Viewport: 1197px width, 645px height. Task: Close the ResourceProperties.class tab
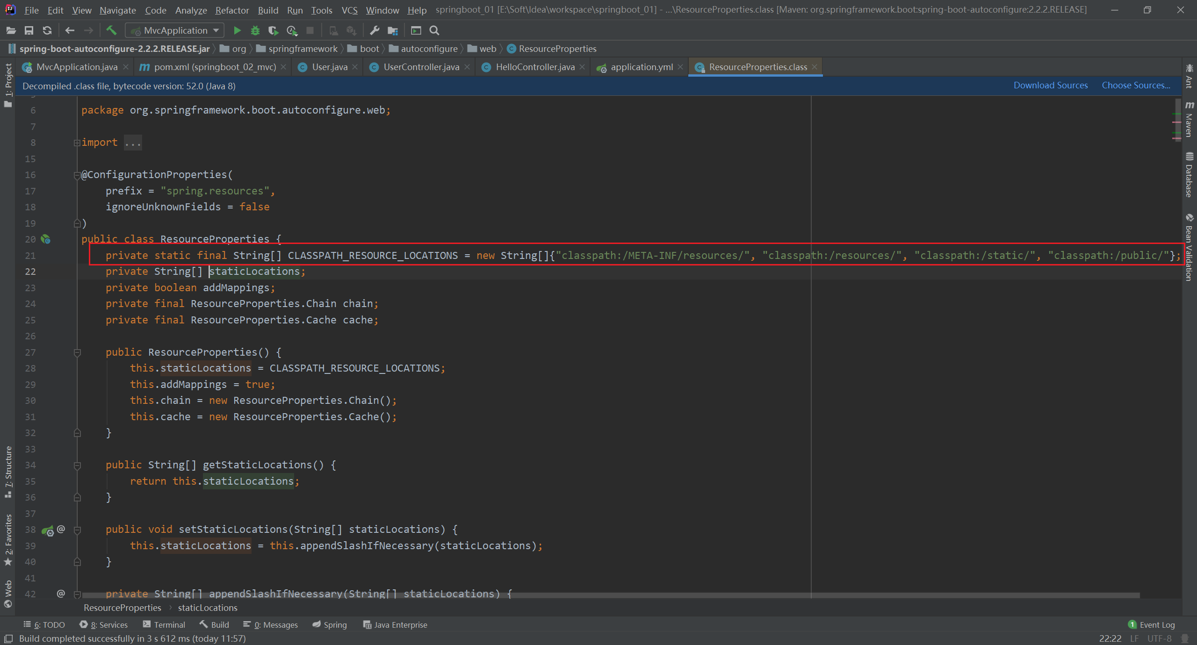pos(815,67)
